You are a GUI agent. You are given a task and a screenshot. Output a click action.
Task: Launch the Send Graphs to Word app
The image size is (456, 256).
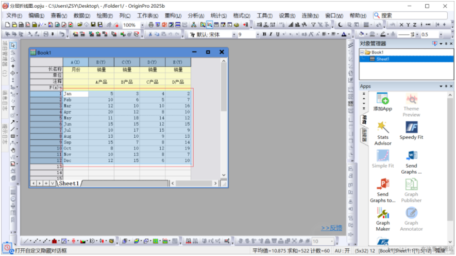click(411, 162)
